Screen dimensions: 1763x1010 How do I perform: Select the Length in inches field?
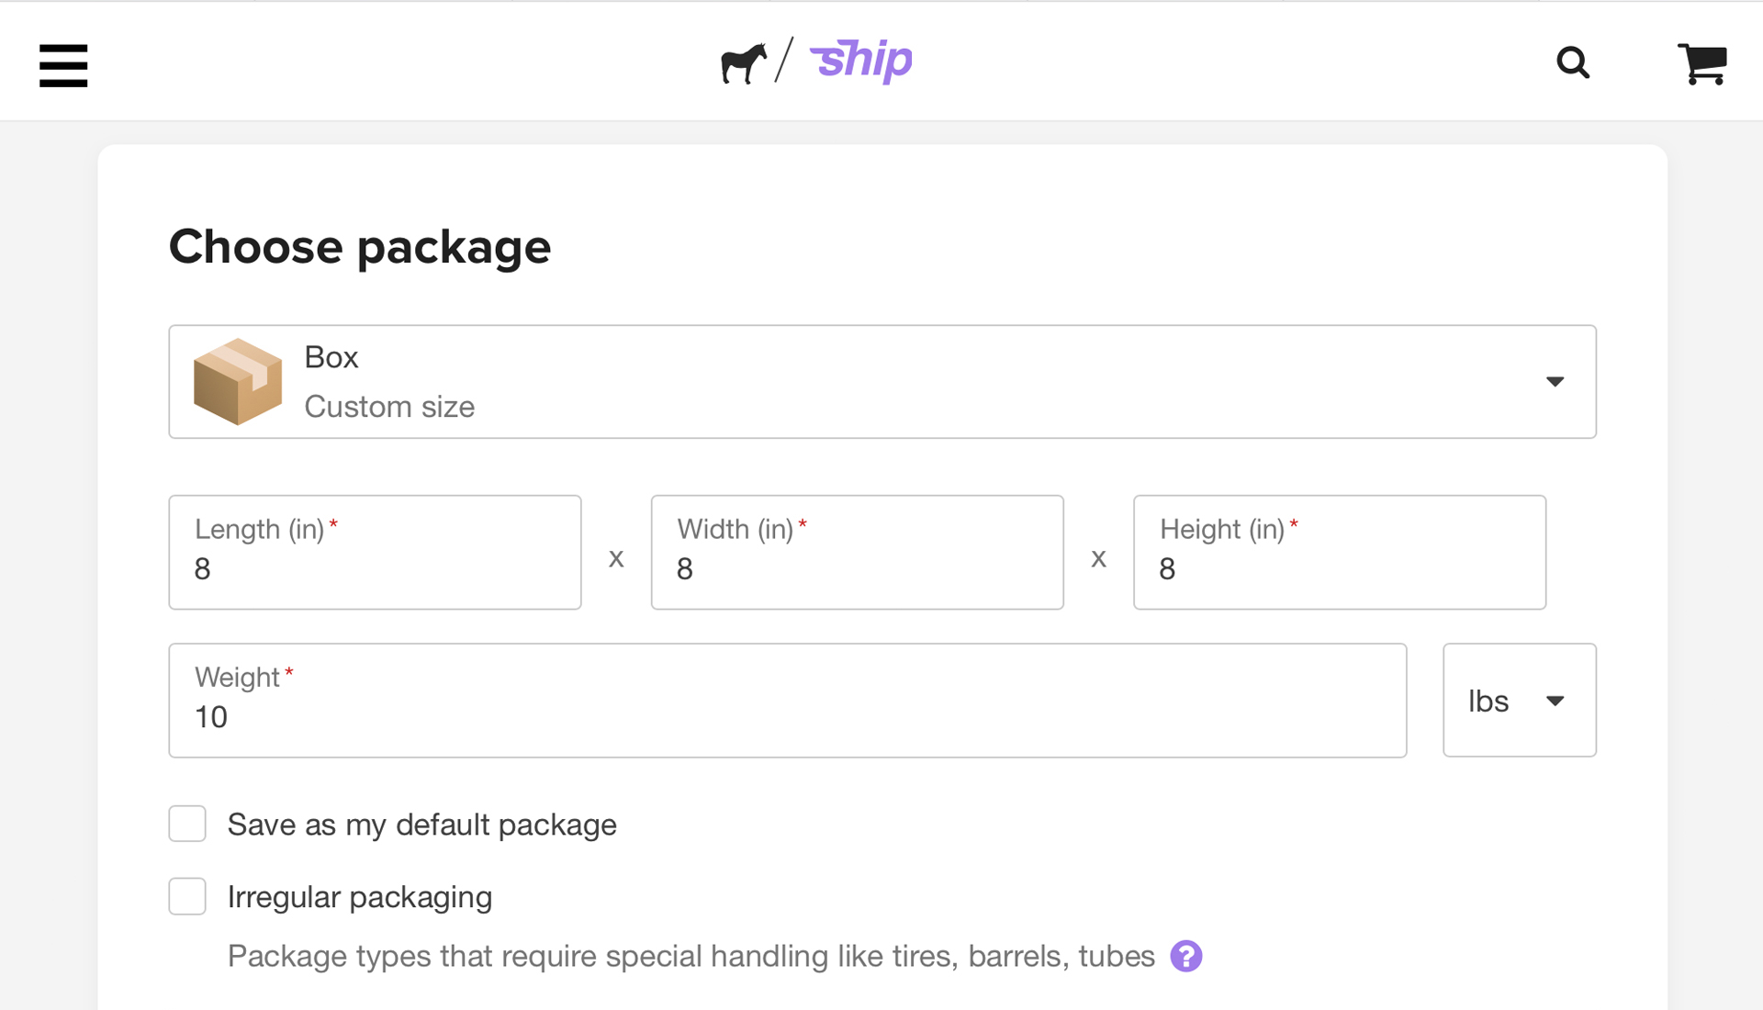[x=374, y=567]
